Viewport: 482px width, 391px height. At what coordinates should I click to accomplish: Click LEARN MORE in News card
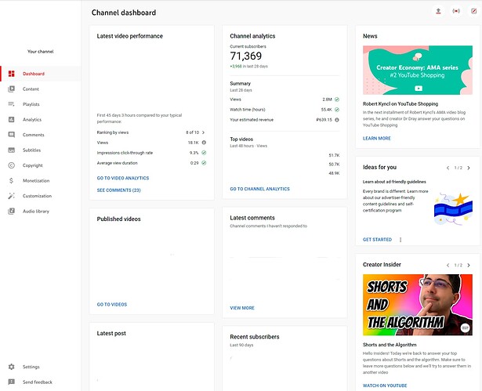click(x=376, y=139)
